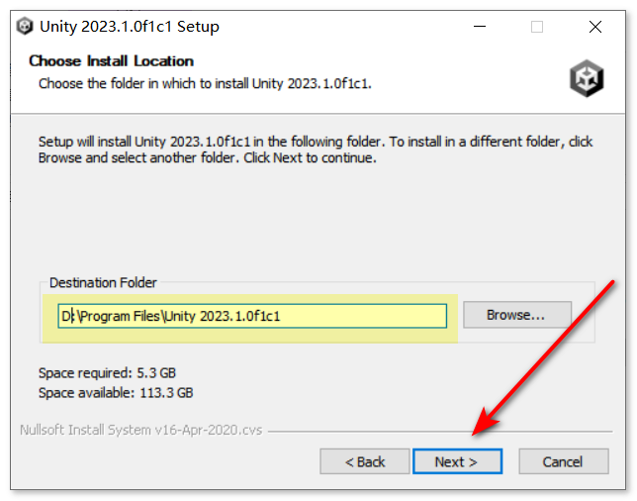The height and width of the screenshot is (501, 637).
Task: Click the 'Choose Install Location' heading
Action: click(x=112, y=61)
